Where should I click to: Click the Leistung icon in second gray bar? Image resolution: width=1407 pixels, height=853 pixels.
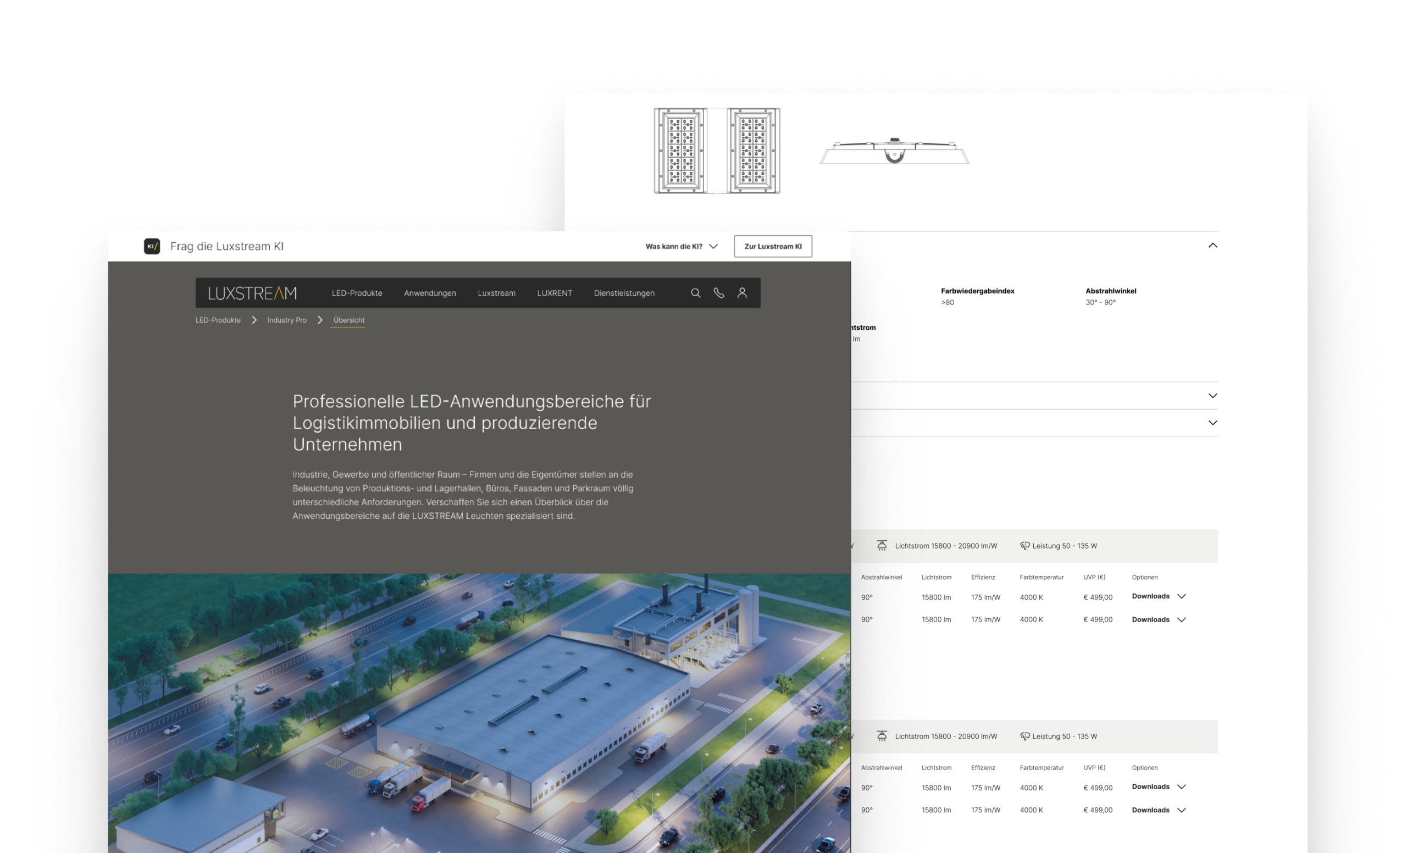point(1024,736)
